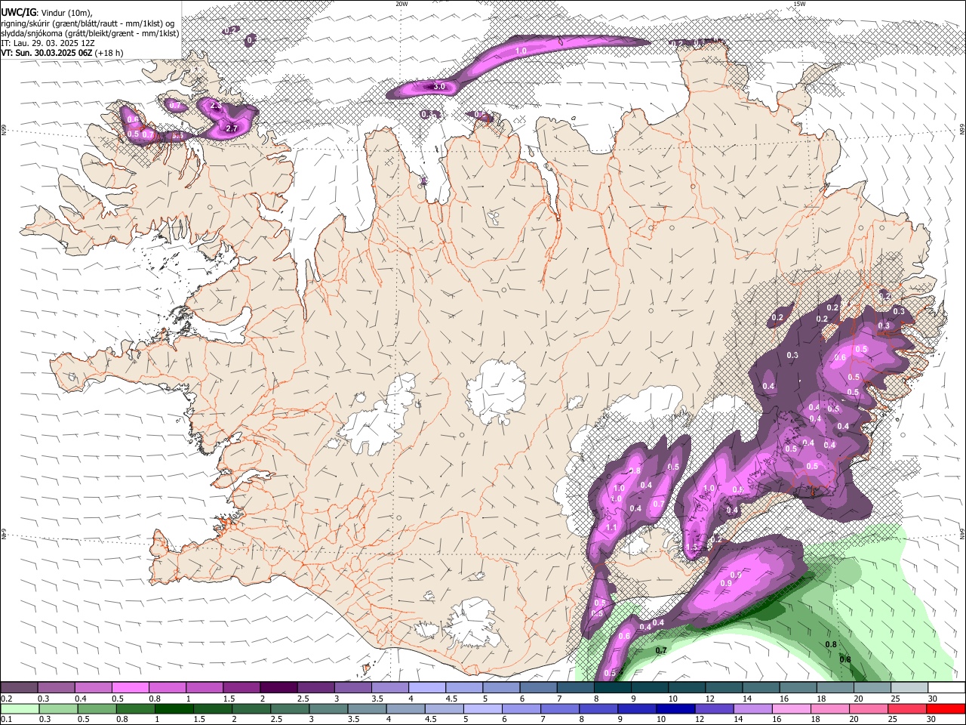Click the 0.2 number under upper legend
This screenshot has height=725, width=966.
pos(6,699)
